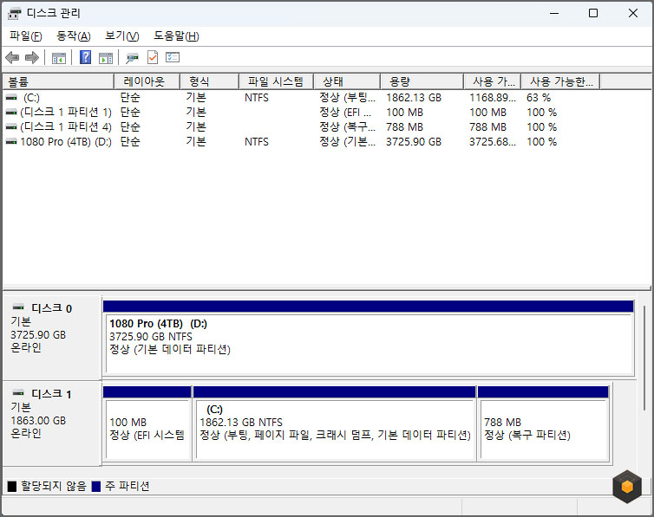Open Help with the blue question mark icon
Viewport: 654px width, 517px height.
pyautogui.click(x=85, y=57)
